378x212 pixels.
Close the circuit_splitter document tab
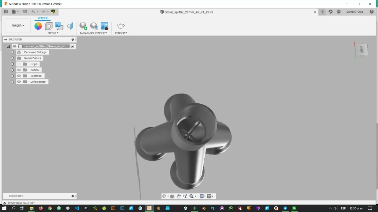coord(315,12)
